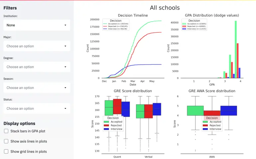
Task: Click the Verbal axis label
Action: click(148, 157)
